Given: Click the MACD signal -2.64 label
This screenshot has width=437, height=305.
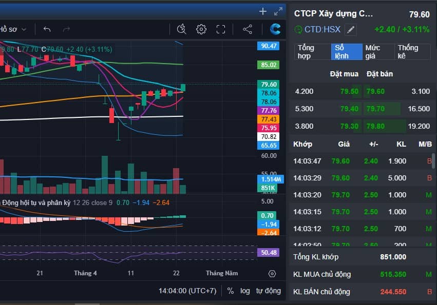Looking at the screenshot, I should click(x=269, y=233).
